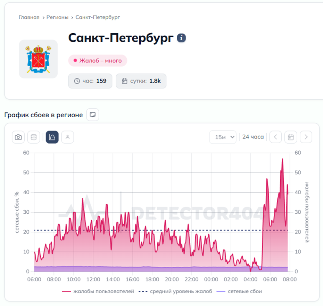Click the Санкт-Петербург page title
Viewport: 323px width, 306px height.
pyautogui.click(x=121, y=38)
